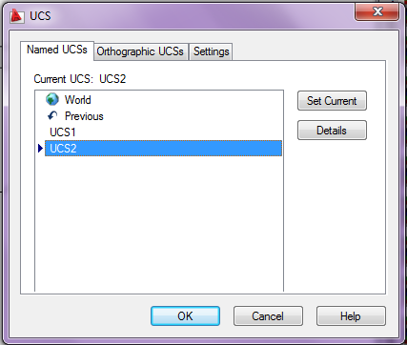Image resolution: width=407 pixels, height=345 pixels.
Task: Click the globe icon beside World
Action: 52,99
